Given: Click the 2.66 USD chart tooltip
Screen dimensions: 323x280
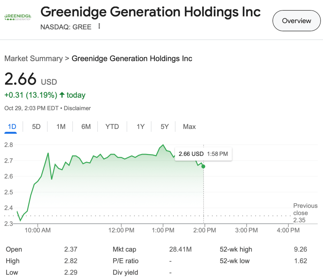Looking at the screenshot, I should pos(203,154).
